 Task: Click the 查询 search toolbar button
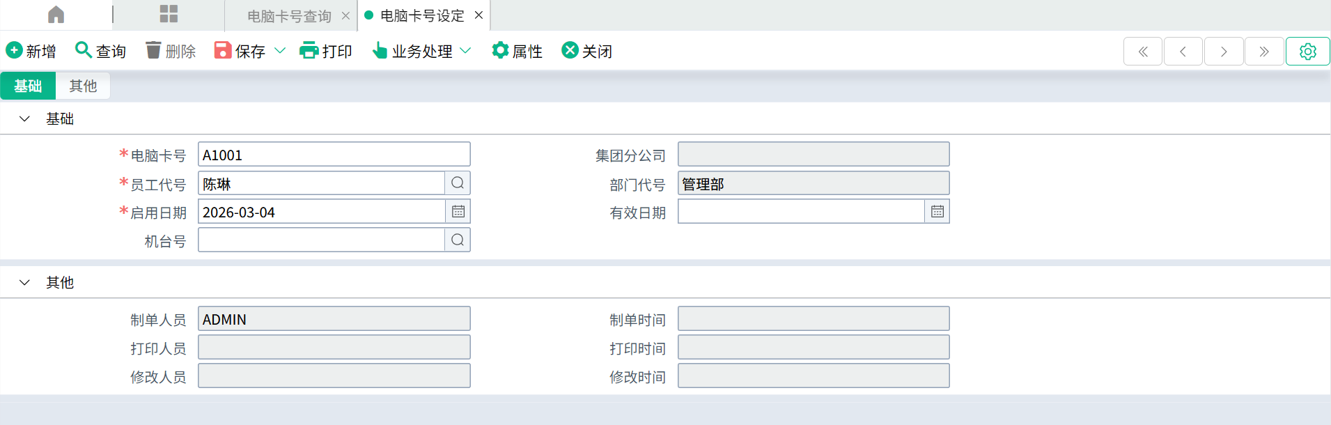click(x=101, y=51)
